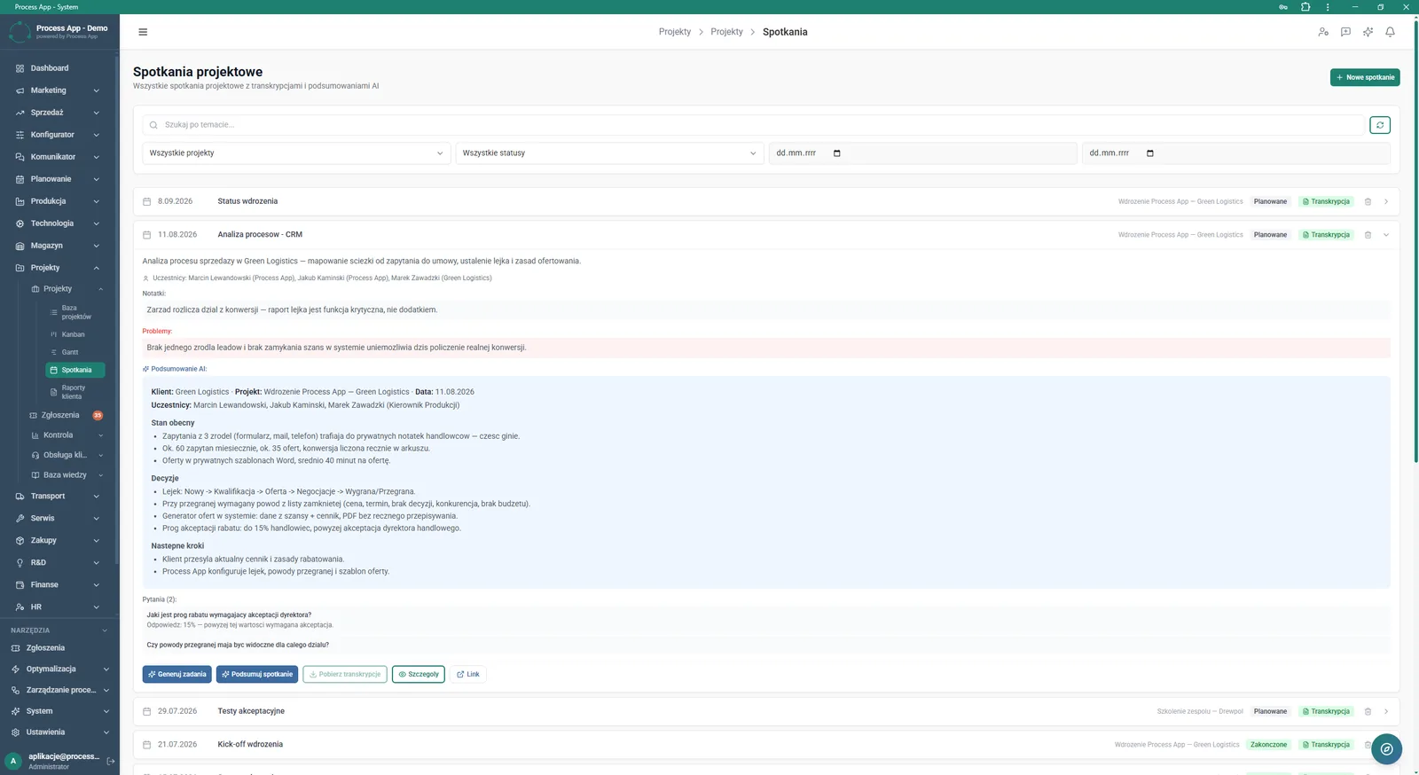Click Zakonczone status on Kick-off row
Image resolution: width=1419 pixels, height=775 pixels.
click(1268, 745)
